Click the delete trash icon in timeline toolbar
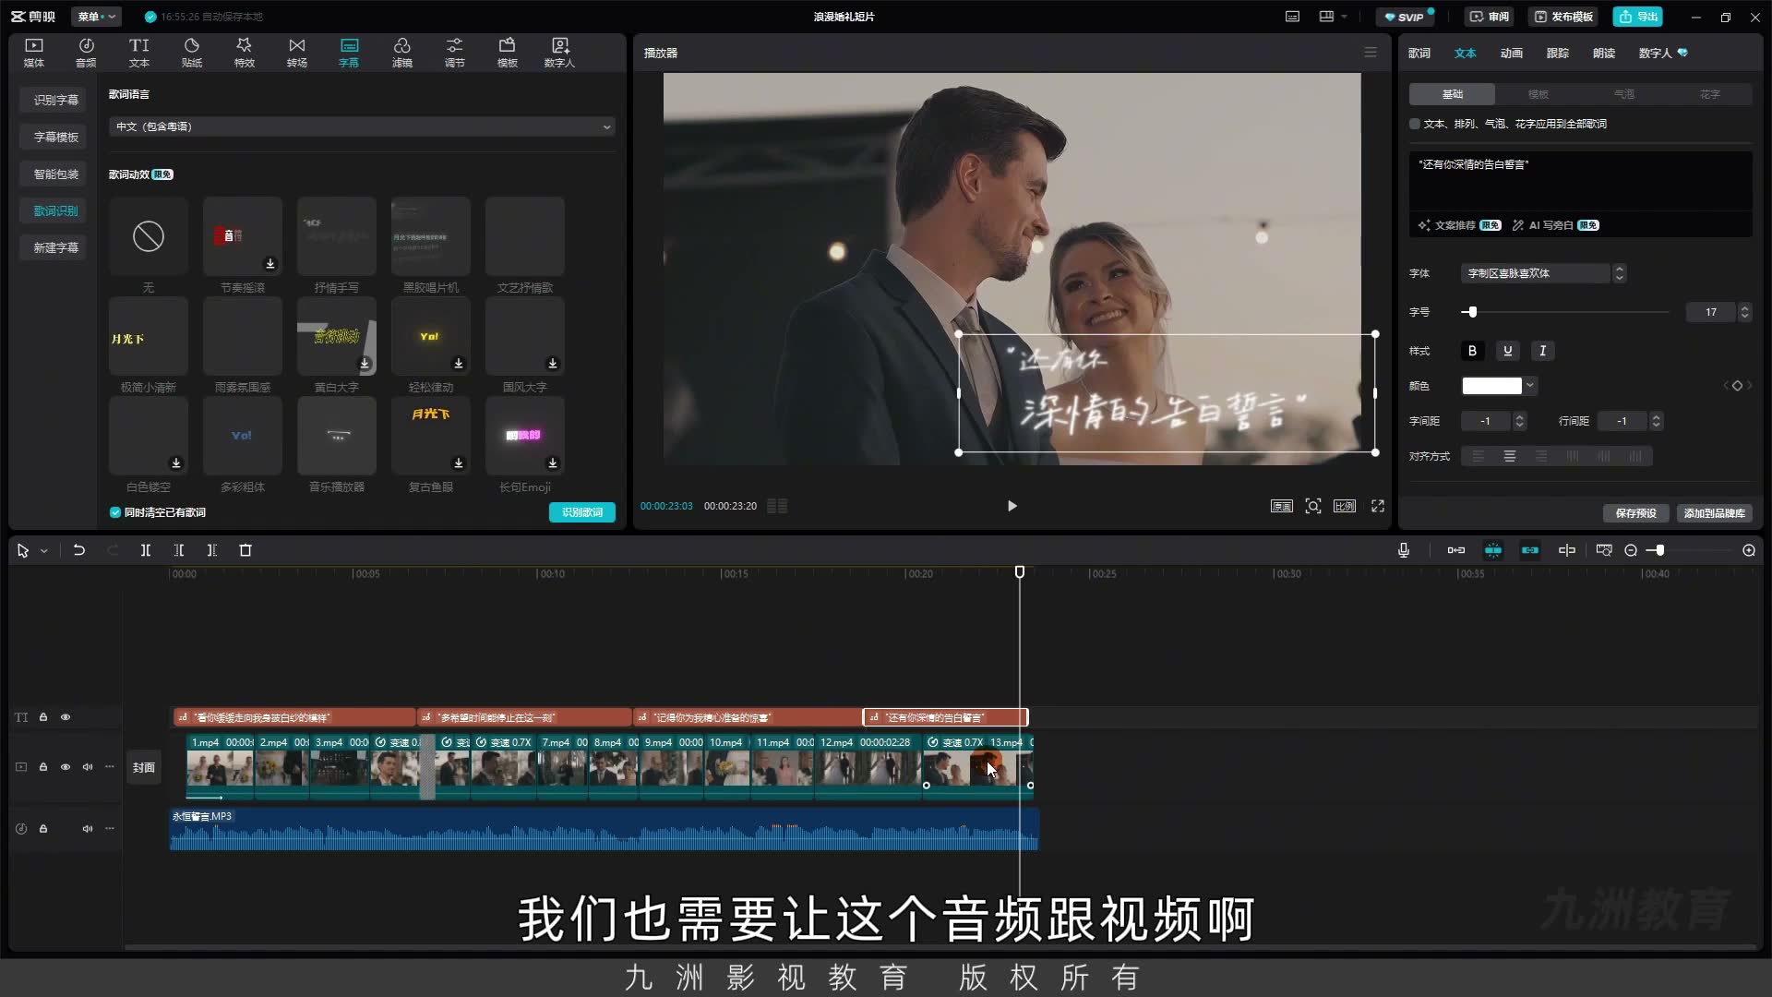 tap(245, 550)
